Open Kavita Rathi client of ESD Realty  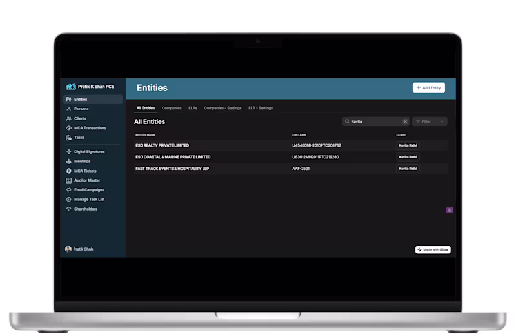(x=408, y=145)
